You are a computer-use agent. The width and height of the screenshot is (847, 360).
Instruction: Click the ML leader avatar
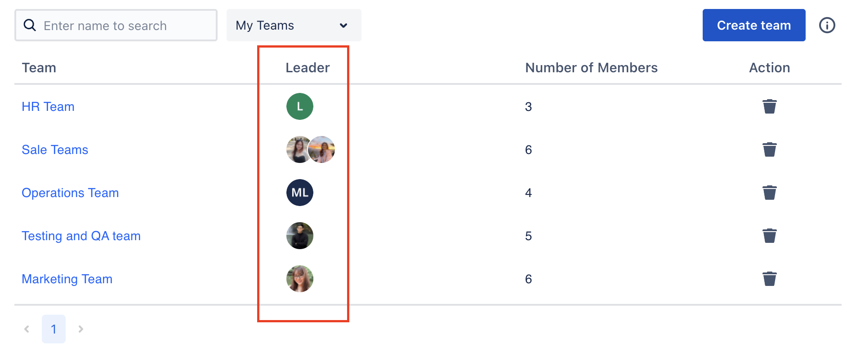coord(300,193)
